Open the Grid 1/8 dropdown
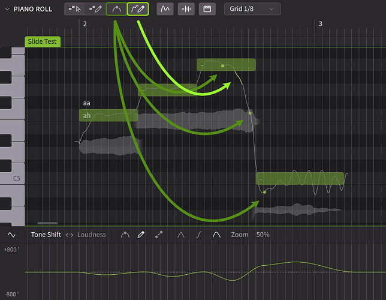This screenshot has width=386, height=300. (x=252, y=9)
